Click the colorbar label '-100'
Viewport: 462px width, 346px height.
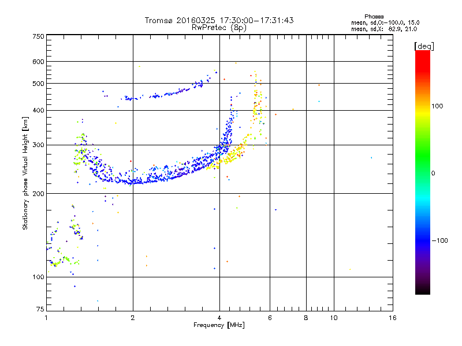pyautogui.click(x=440, y=240)
